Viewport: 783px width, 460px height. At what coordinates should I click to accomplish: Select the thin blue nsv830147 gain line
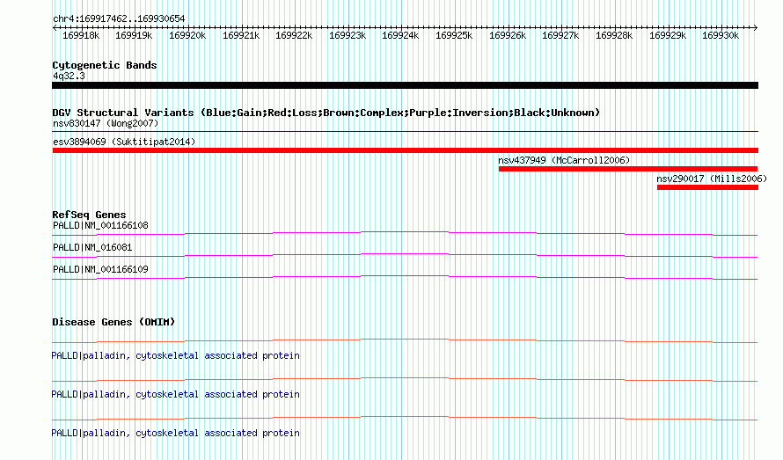pyautogui.click(x=405, y=132)
